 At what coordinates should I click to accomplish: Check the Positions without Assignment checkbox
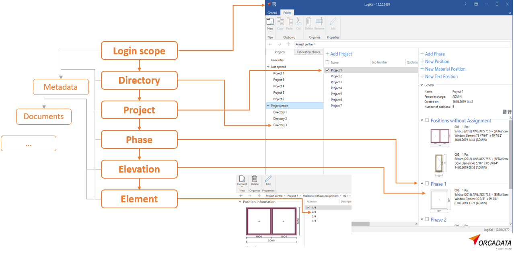coord(427,120)
